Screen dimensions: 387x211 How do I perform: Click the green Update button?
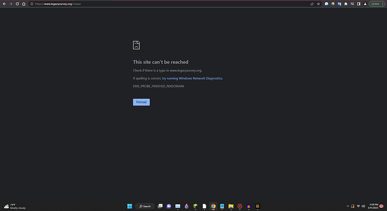377,4
